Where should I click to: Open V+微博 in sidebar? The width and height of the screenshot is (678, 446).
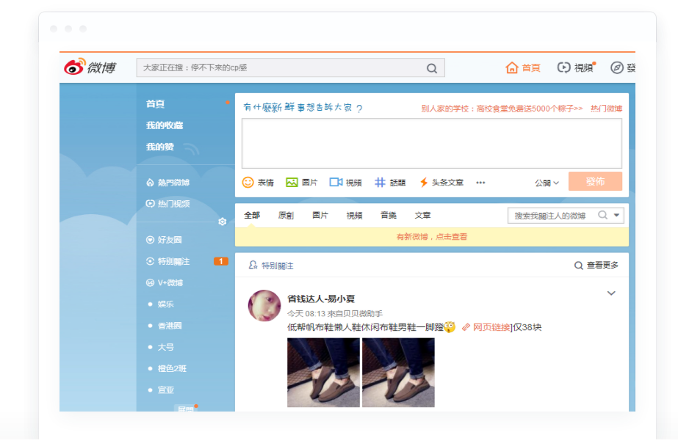(x=165, y=282)
